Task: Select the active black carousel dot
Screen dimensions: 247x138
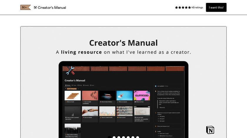Action: 109,137
